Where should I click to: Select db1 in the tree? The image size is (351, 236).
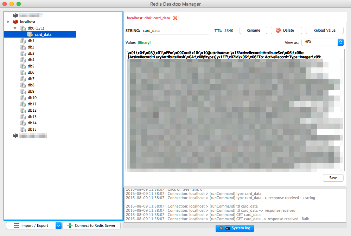[x=31, y=41]
